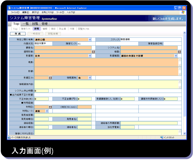Viewport: 193px width, 160px height.
Task: Click into the システム名 input field
Action: [x=149, y=48]
